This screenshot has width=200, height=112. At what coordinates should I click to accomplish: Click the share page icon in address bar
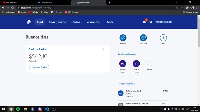click(x=177, y=8)
